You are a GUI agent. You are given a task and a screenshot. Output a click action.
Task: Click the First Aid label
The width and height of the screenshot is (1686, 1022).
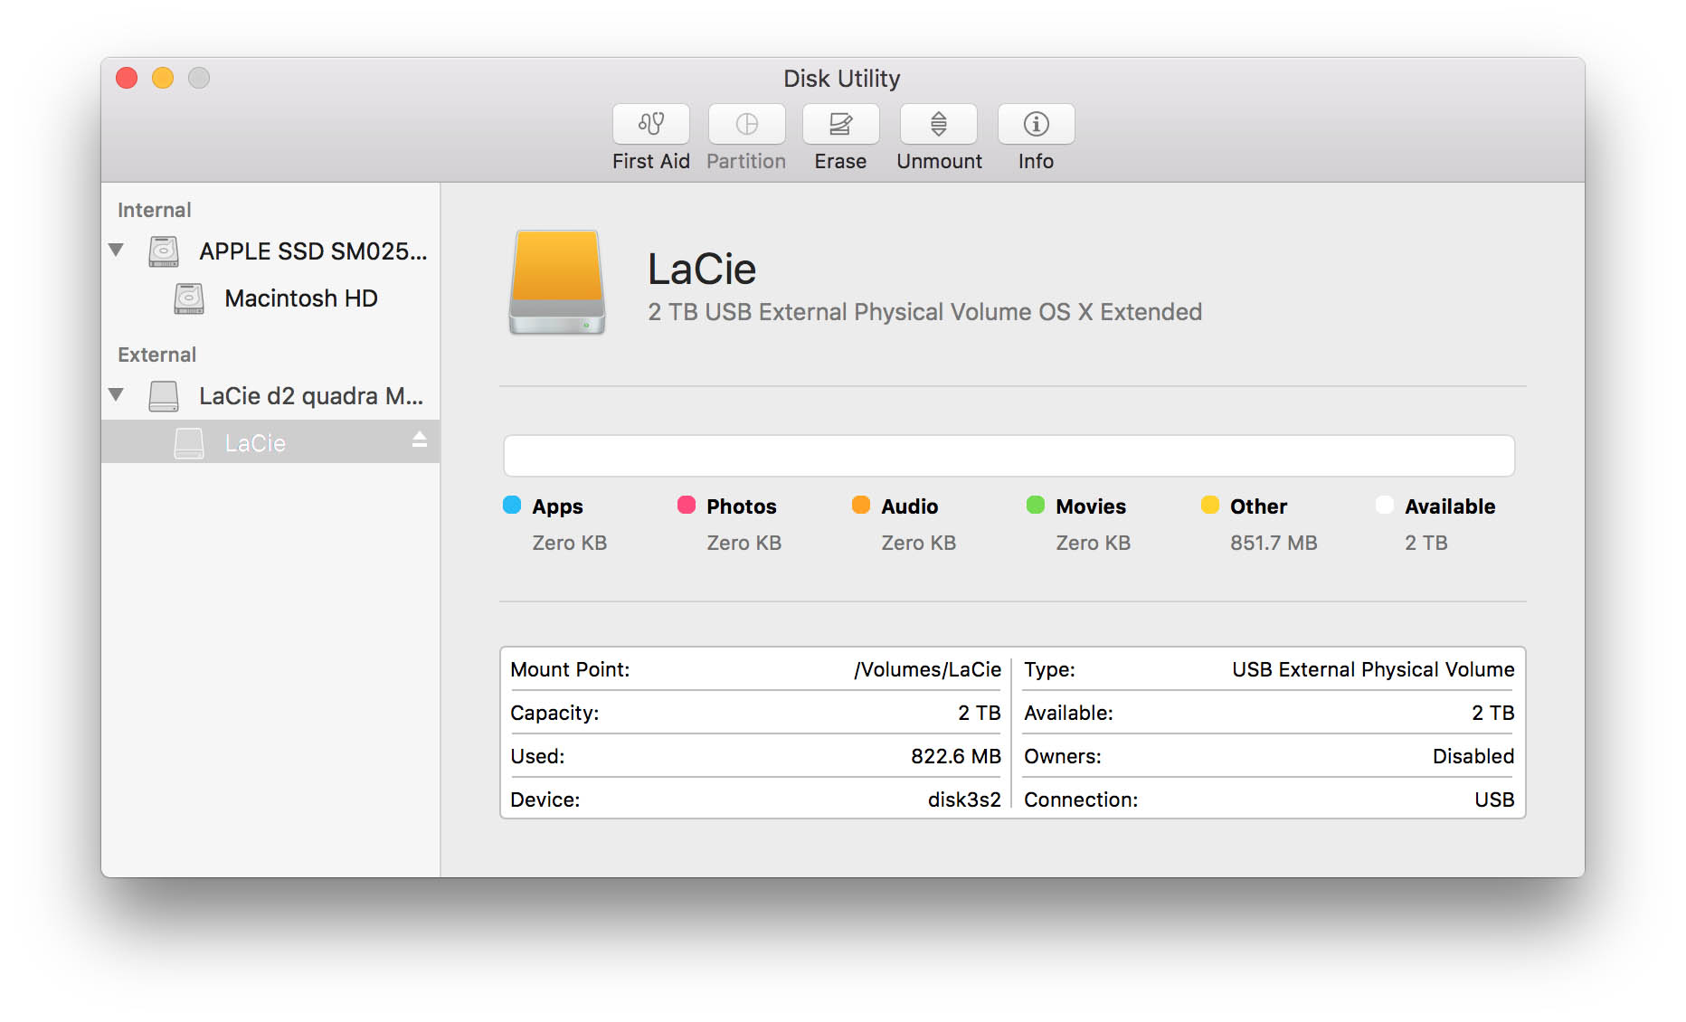[651, 162]
